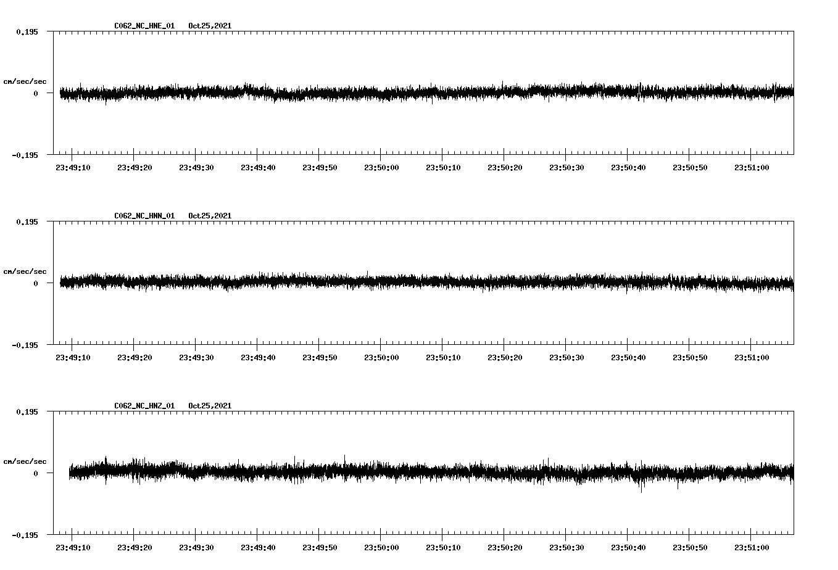Click the HNN waveform trace
Viewport: 838px width, 570px height.
426,282
